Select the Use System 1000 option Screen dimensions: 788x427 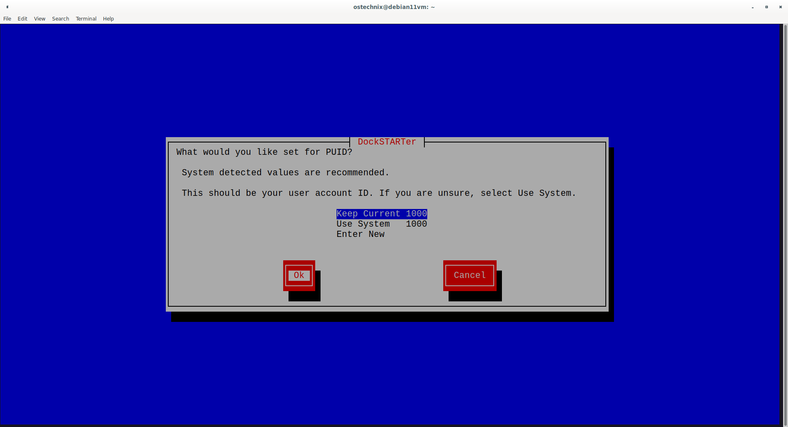[382, 224]
